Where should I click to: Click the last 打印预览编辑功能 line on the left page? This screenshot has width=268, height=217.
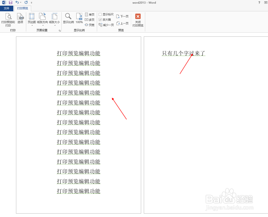(x=79, y=191)
